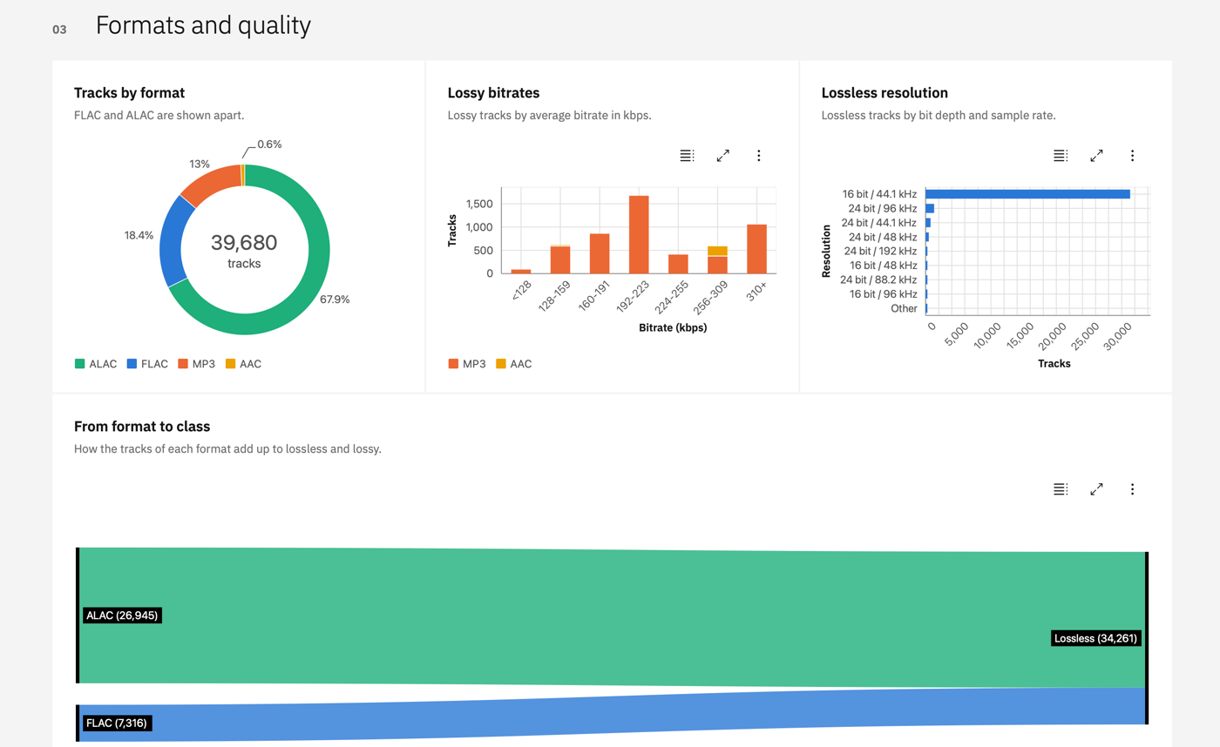Viewport: 1220px width, 747px height.
Task: Click the yellow AAC portion of the 256-309 bar
Action: [717, 251]
